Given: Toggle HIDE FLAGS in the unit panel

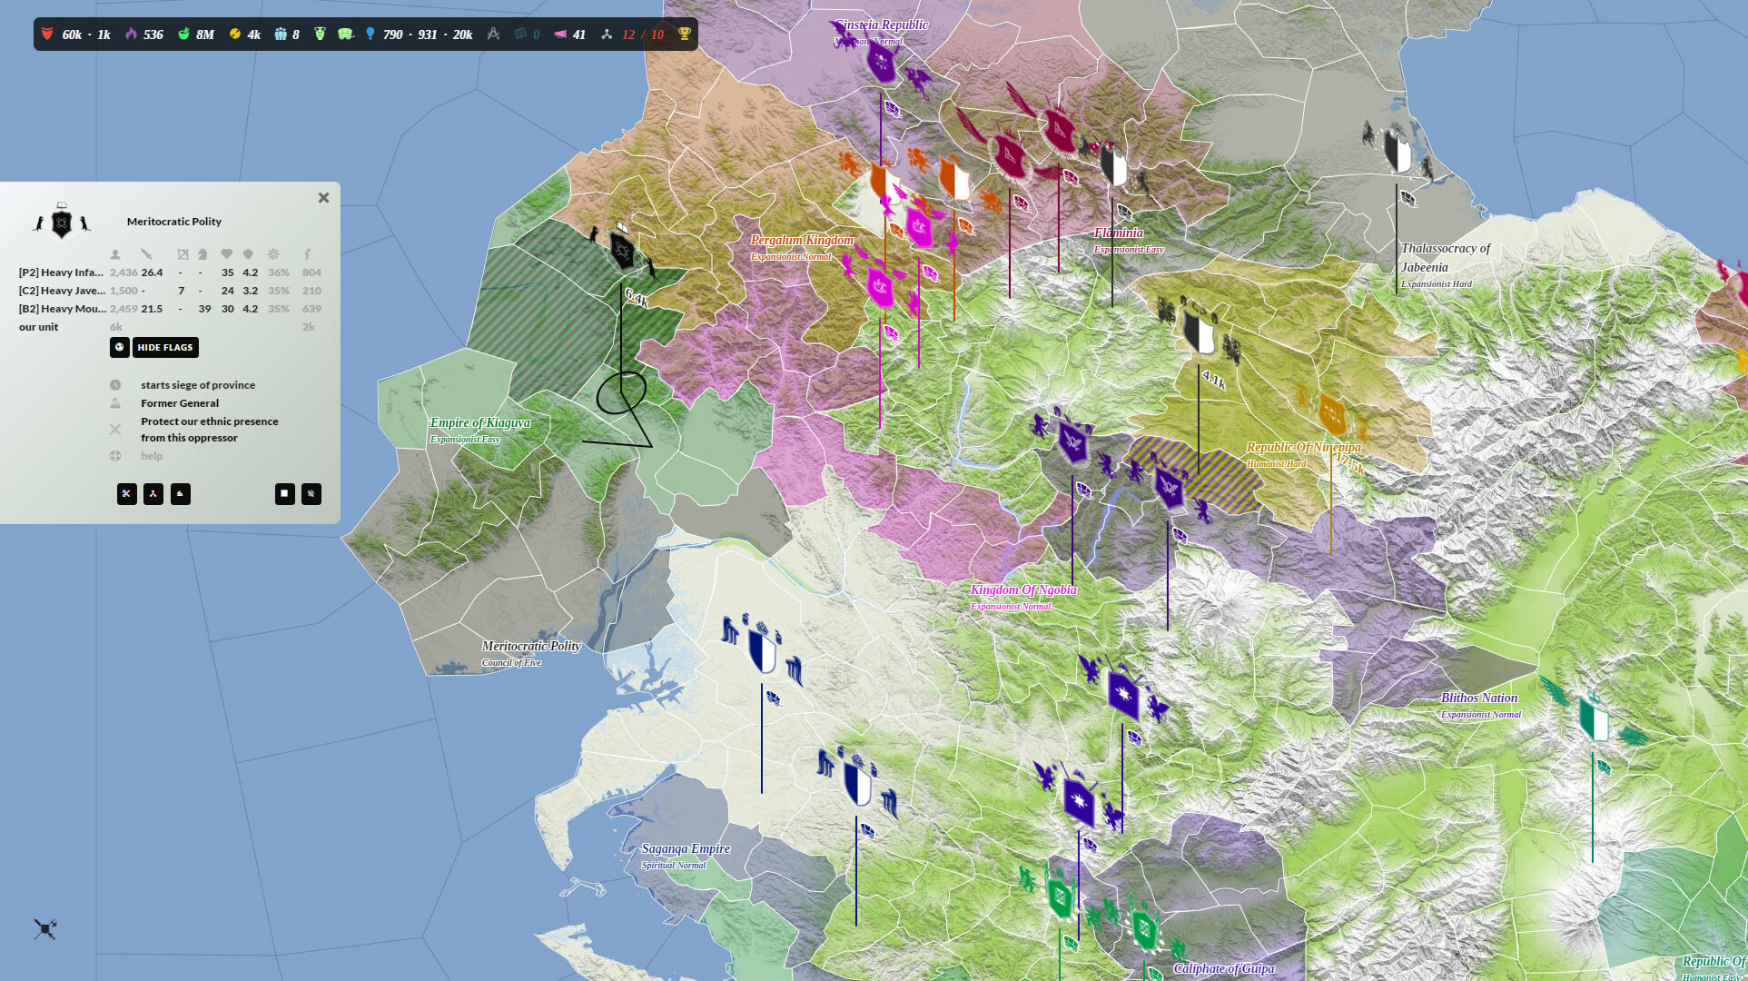Looking at the screenshot, I should coord(165,347).
